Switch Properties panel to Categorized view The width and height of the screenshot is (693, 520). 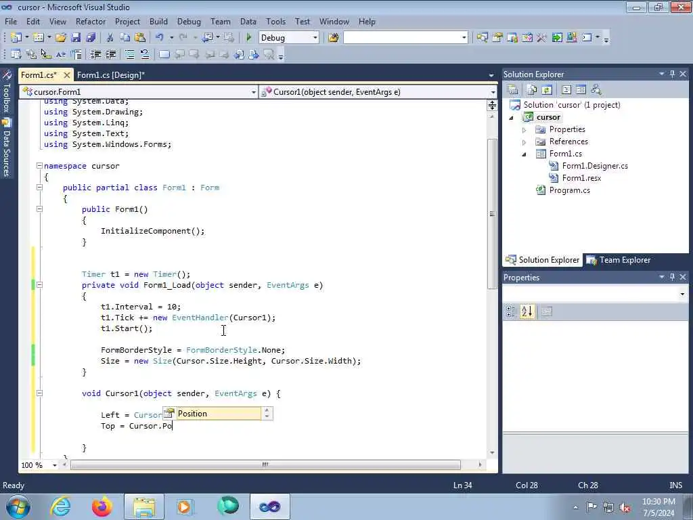(511, 311)
